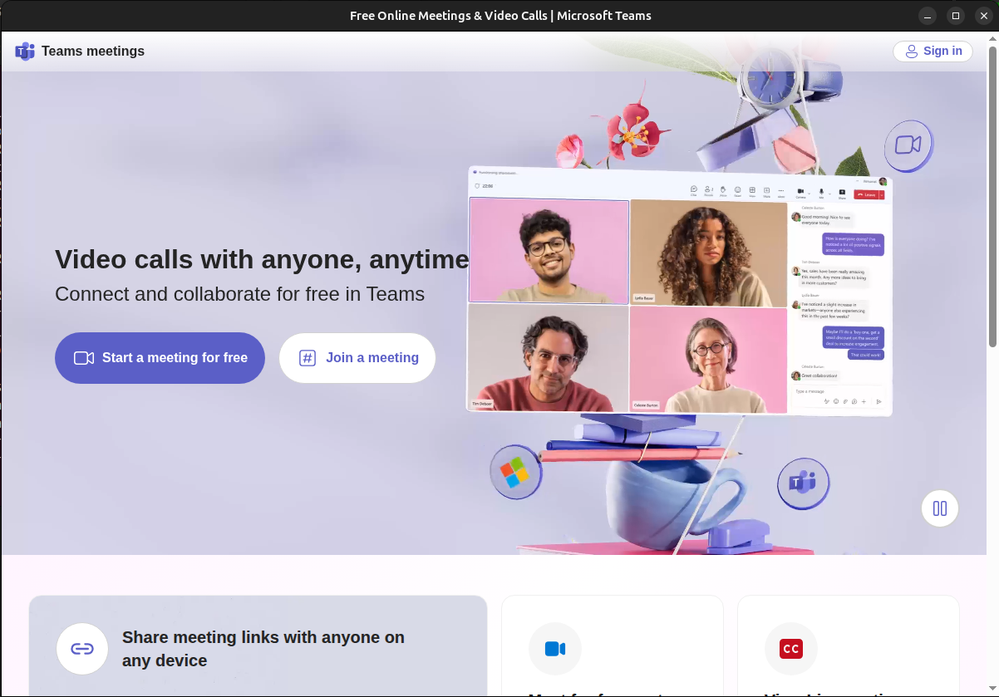The image size is (999, 697).
Task: Click Teams meetings in the top navigation
Action: click(79, 51)
